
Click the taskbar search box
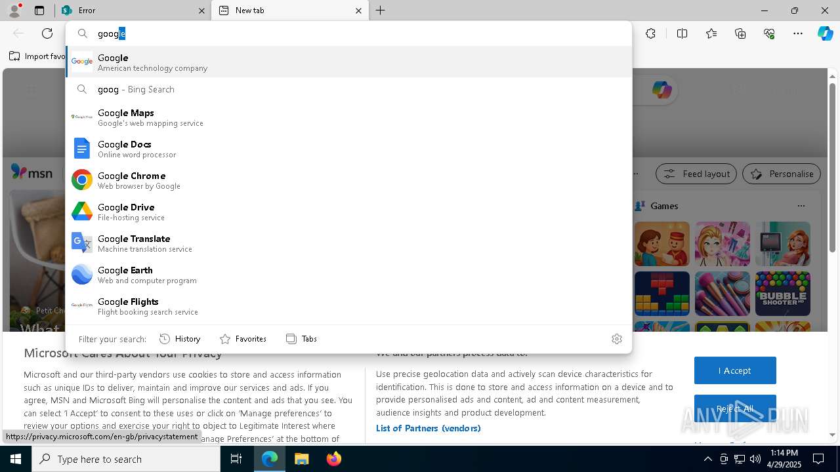[126, 459]
